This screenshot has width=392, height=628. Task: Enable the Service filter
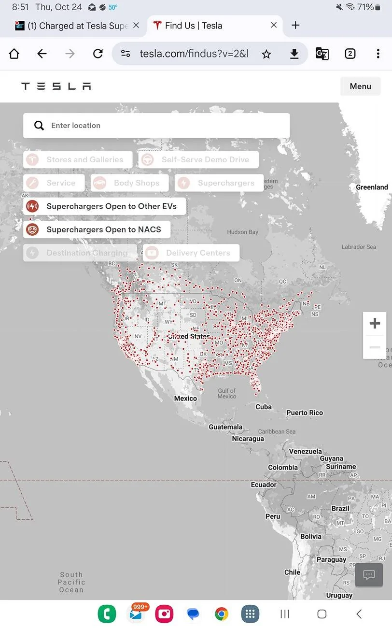pyautogui.click(x=54, y=183)
